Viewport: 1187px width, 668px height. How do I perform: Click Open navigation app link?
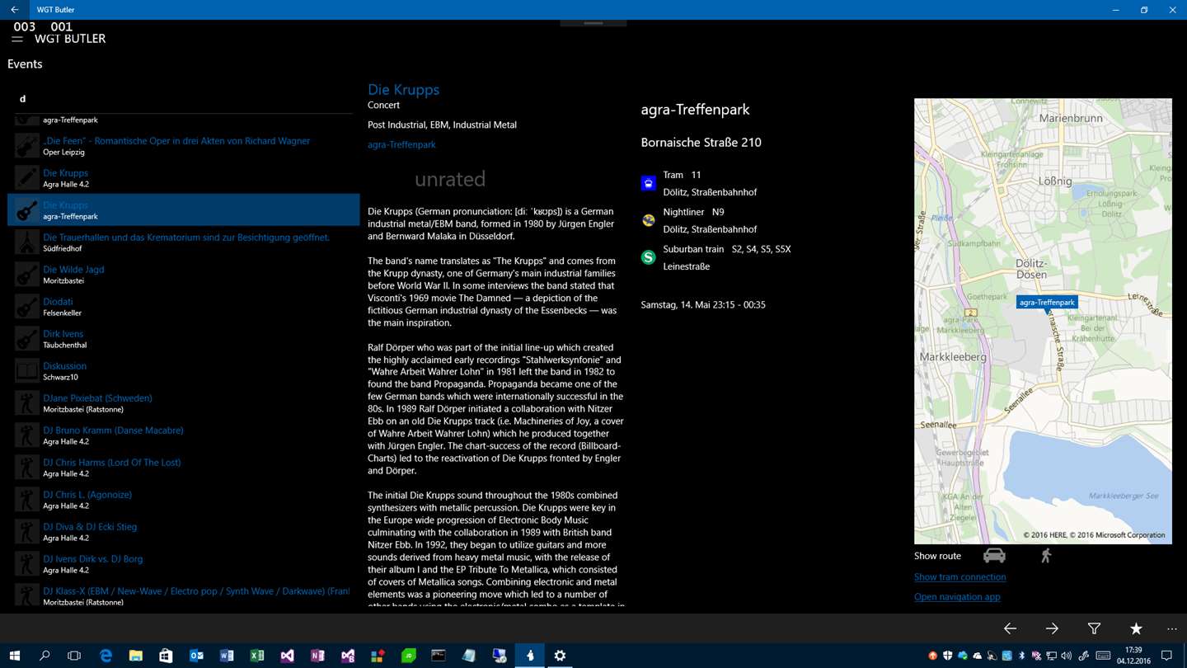tap(957, 597)
